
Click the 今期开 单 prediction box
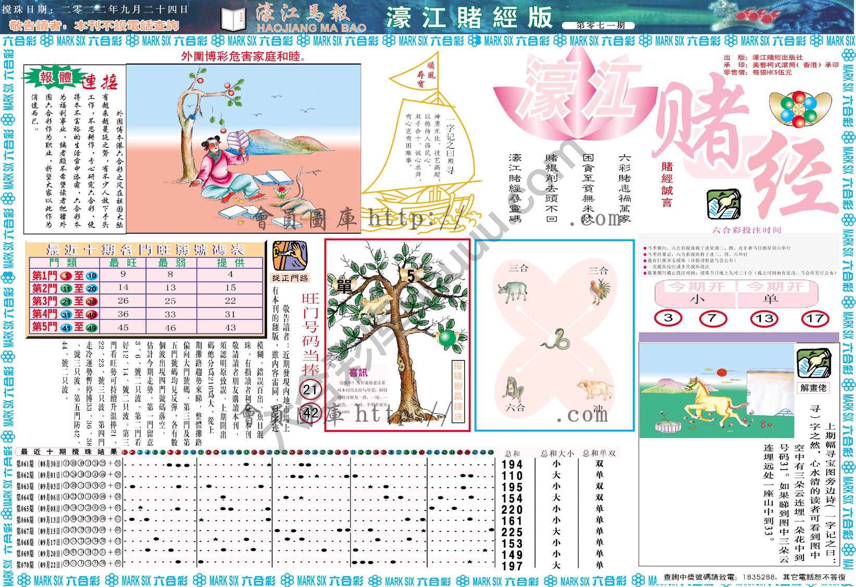[776, 293]
